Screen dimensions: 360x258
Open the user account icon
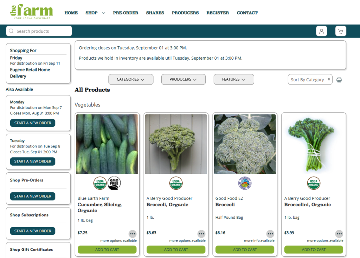coord(321,31)
